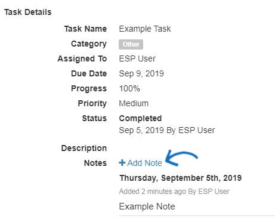275x222 pixels.
Task: Select the Example Note text
Action: tap(147, 206)
